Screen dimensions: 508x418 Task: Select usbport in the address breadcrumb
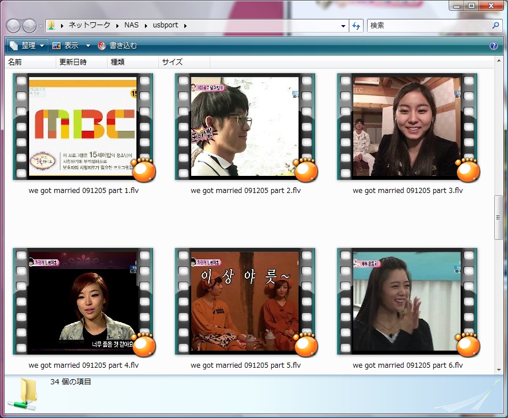pyautogui.click(x=165, y=25)
